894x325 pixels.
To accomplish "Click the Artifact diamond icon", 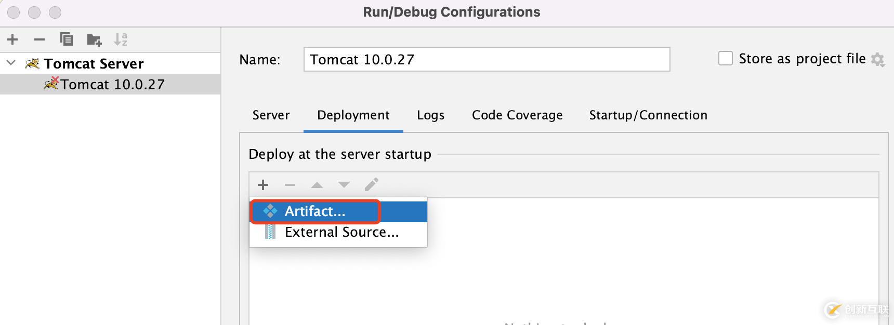I will coord(270,211).
